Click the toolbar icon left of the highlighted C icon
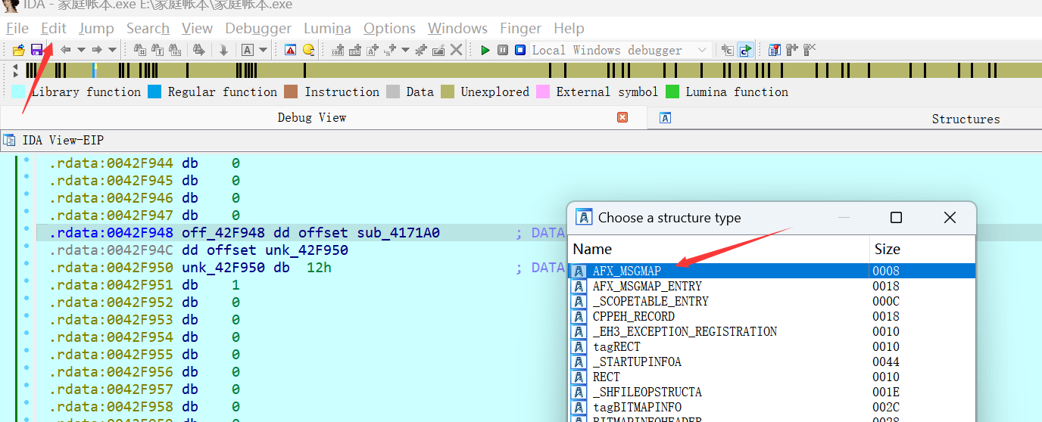 click(x=727, y=50)
